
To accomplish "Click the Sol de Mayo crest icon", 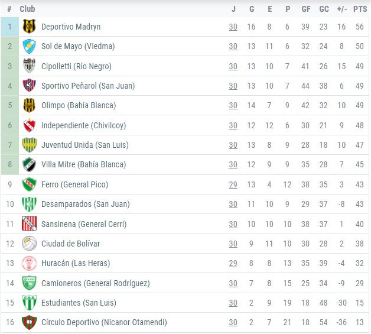I will tap(29, 46).
